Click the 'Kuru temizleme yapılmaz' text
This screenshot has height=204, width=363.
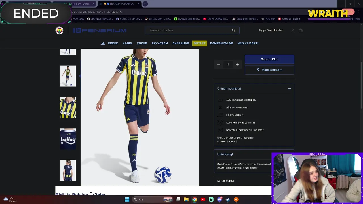(x=240, y=123)
